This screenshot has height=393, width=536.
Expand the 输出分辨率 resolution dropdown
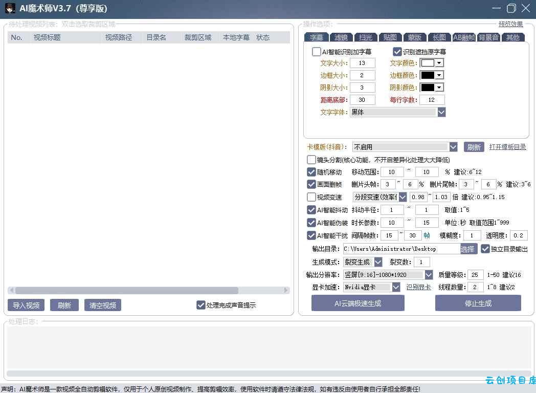(429, 275)
